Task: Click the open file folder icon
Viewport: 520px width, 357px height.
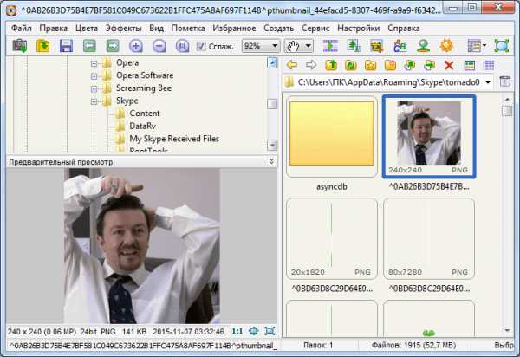Action: [x=42, y=46]
